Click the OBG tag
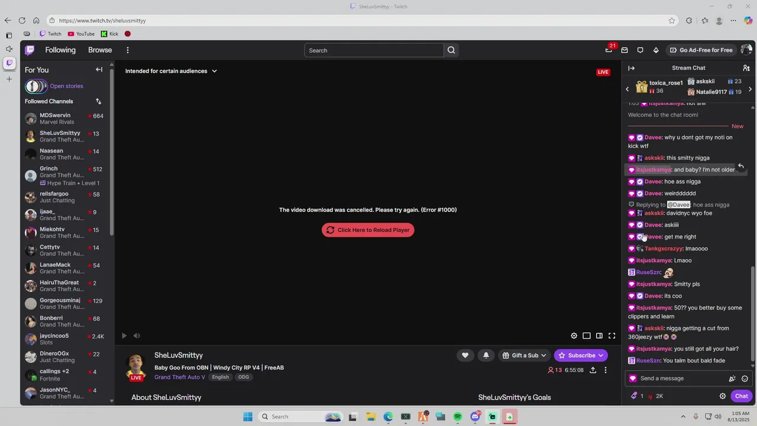757x426 pixels. (x=243, y=377)
